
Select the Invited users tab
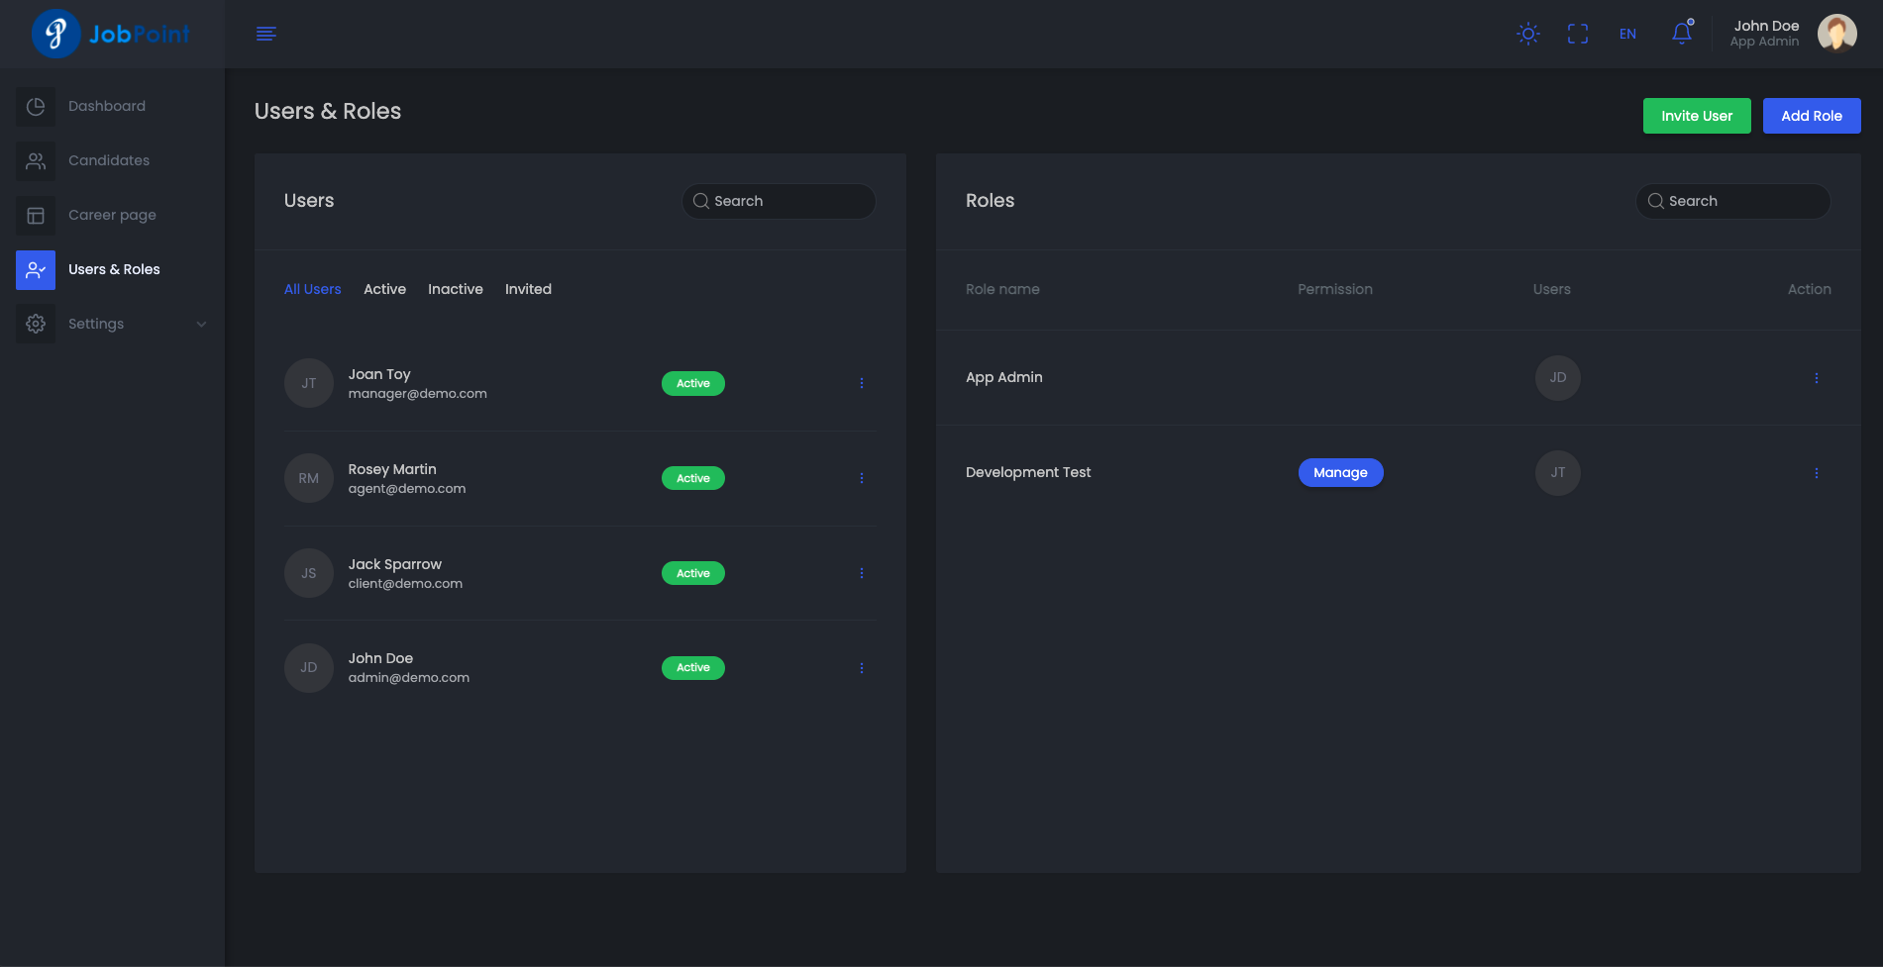point(528,289)
